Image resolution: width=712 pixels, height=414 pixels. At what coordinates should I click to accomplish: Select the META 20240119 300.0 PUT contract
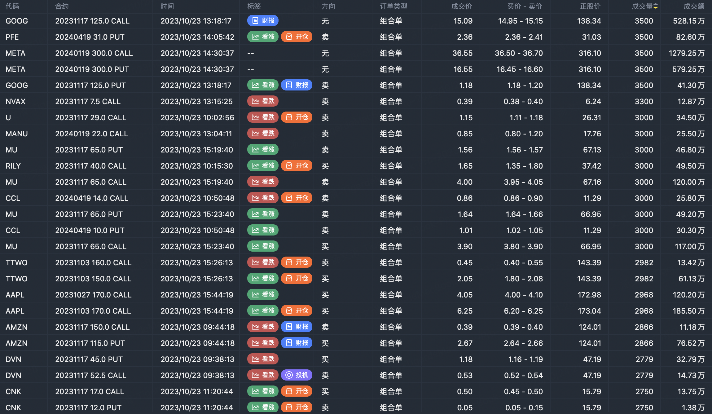[92, 69]
